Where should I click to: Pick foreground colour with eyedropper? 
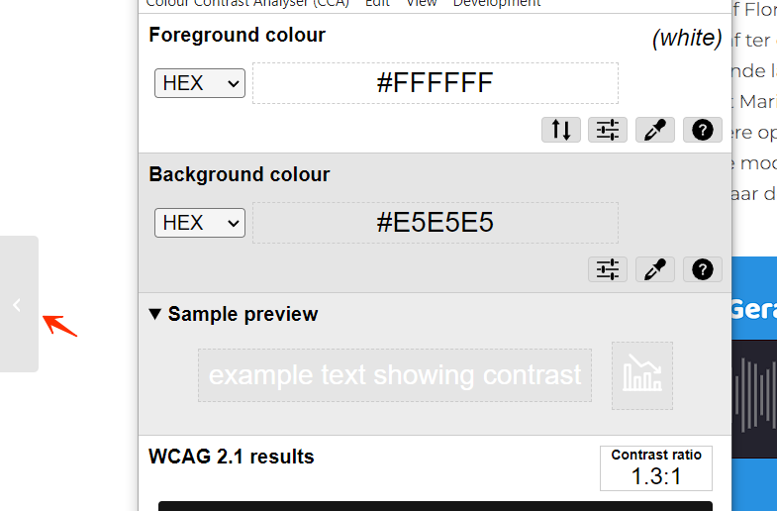[655, 130]
